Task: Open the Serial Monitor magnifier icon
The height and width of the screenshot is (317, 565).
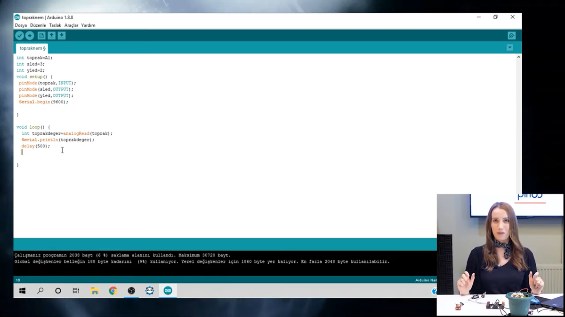Action: [x=511, y=36]
